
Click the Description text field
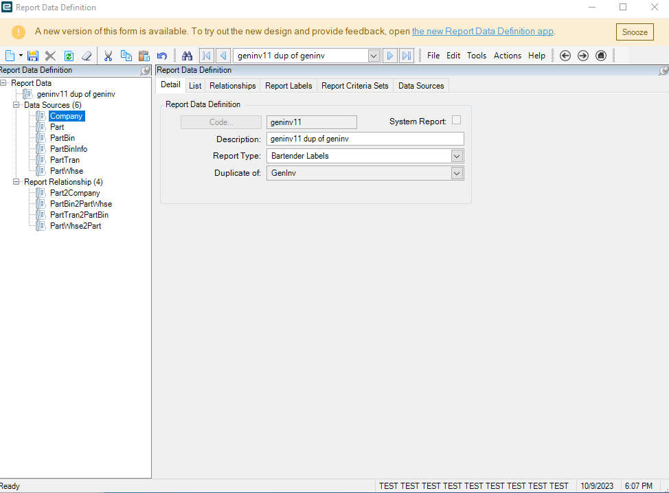(x=365, y=139)
